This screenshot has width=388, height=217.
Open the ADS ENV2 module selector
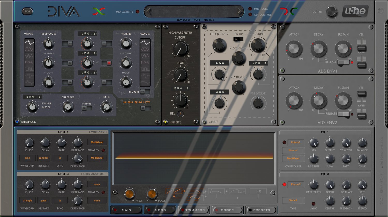click(x=282, y=122)
